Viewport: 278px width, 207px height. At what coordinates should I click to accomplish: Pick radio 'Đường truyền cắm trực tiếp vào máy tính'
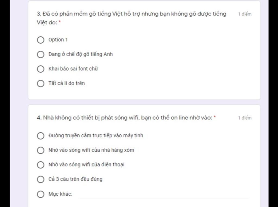coord(40,136)
